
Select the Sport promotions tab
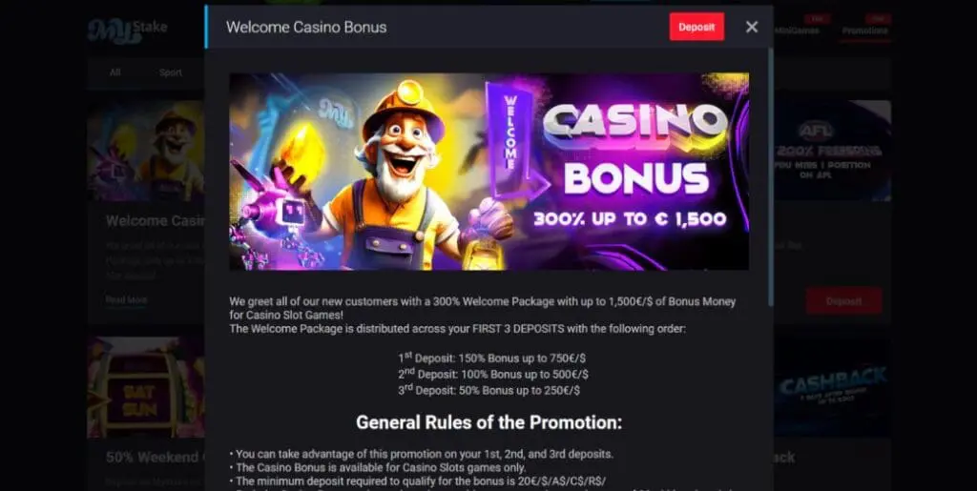170,72
